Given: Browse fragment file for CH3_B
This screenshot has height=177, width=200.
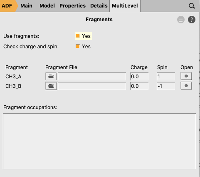Looking at the screenshot, I should point(51,86).
